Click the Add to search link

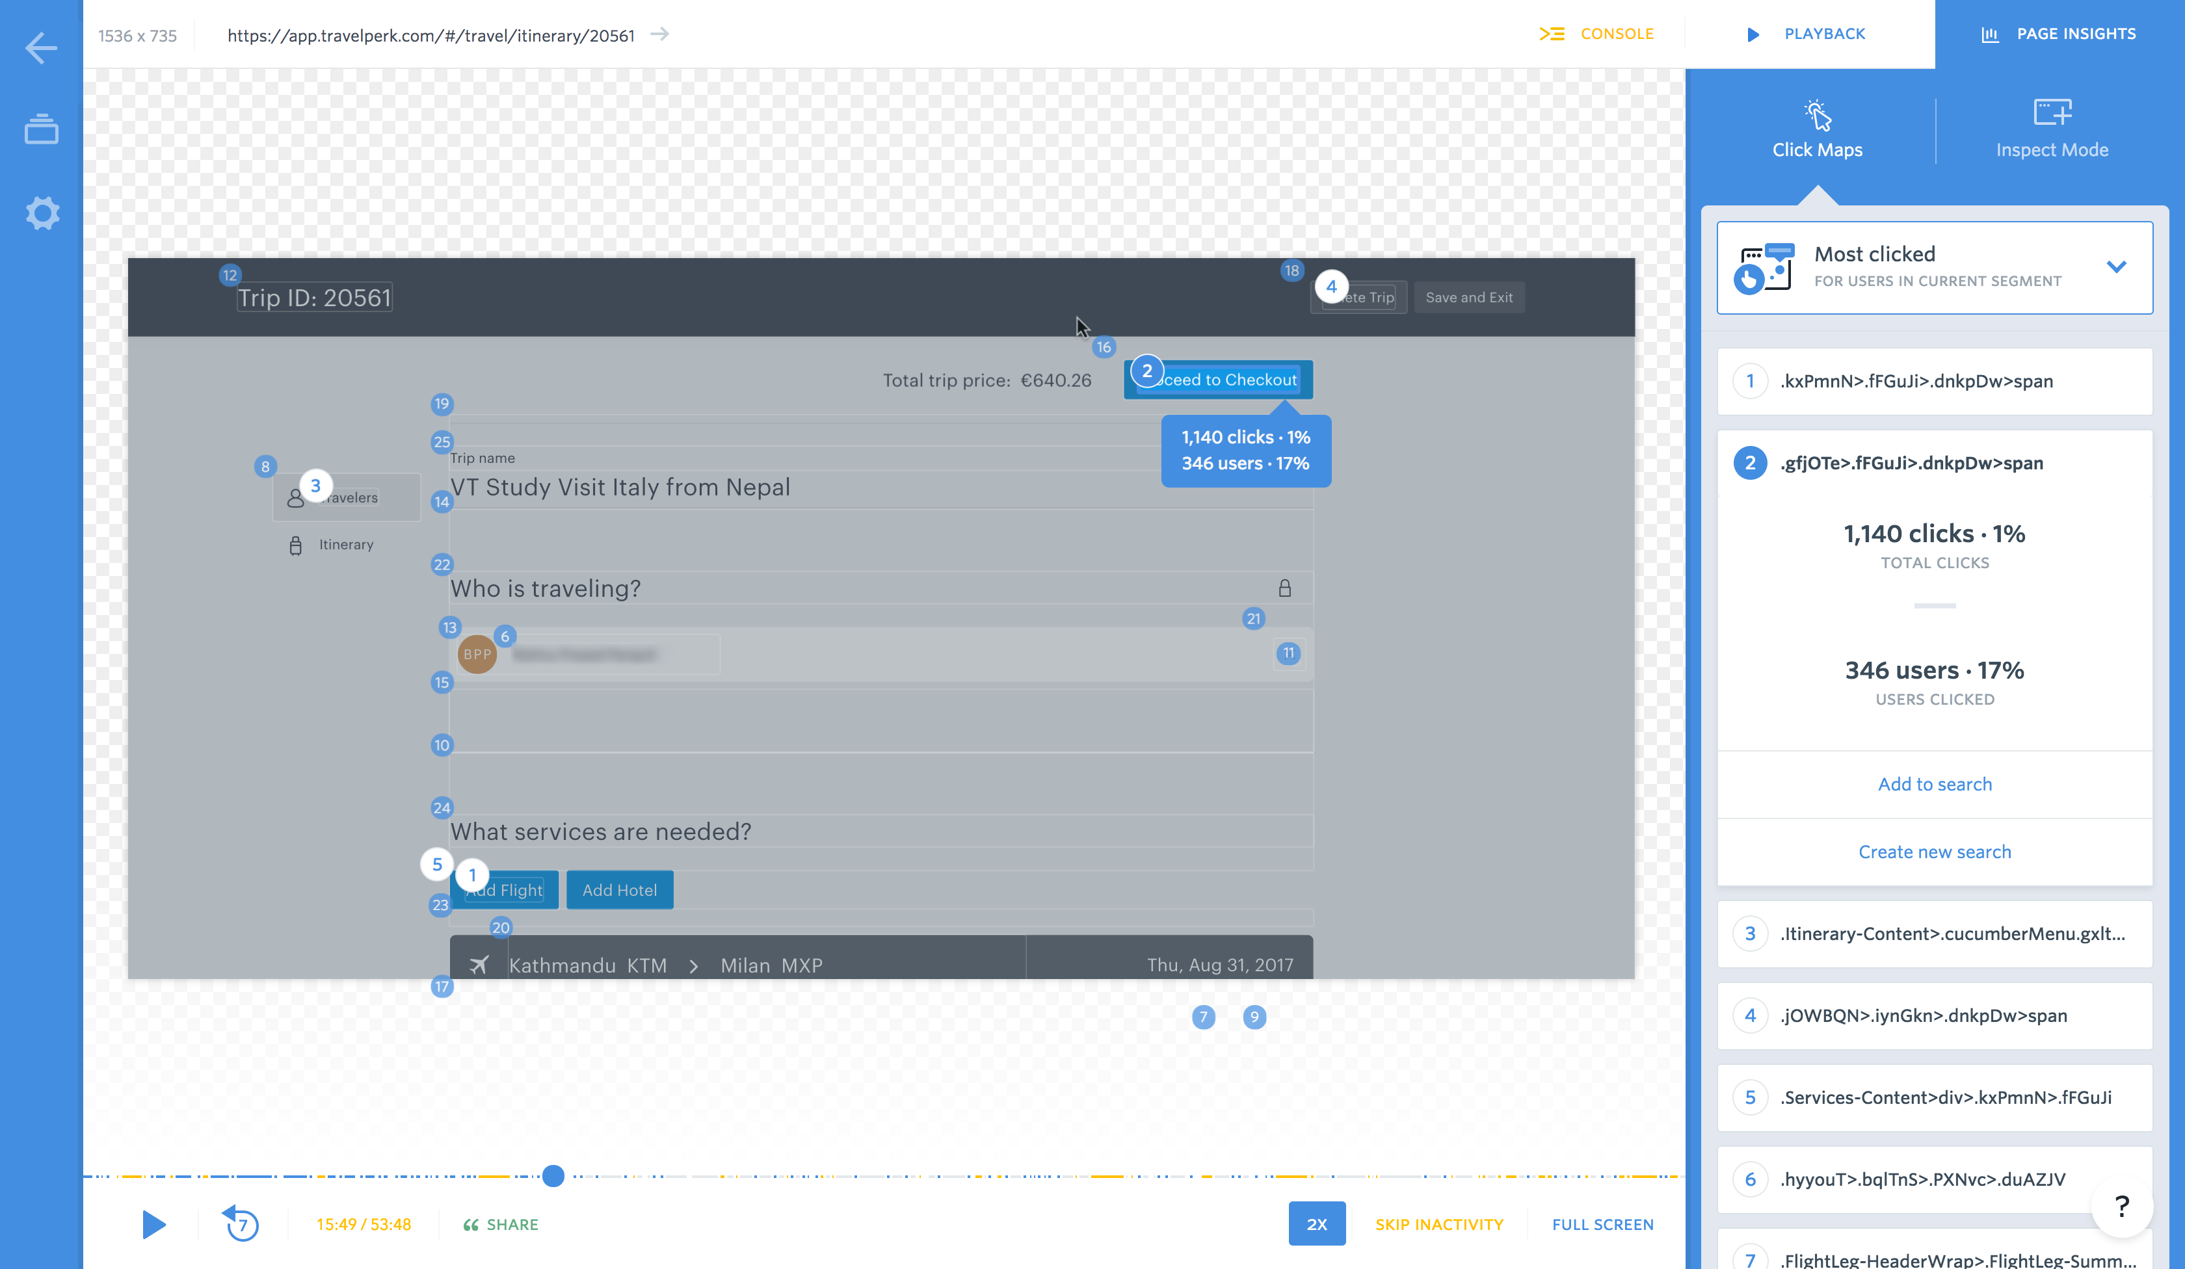pos(1935,785)
